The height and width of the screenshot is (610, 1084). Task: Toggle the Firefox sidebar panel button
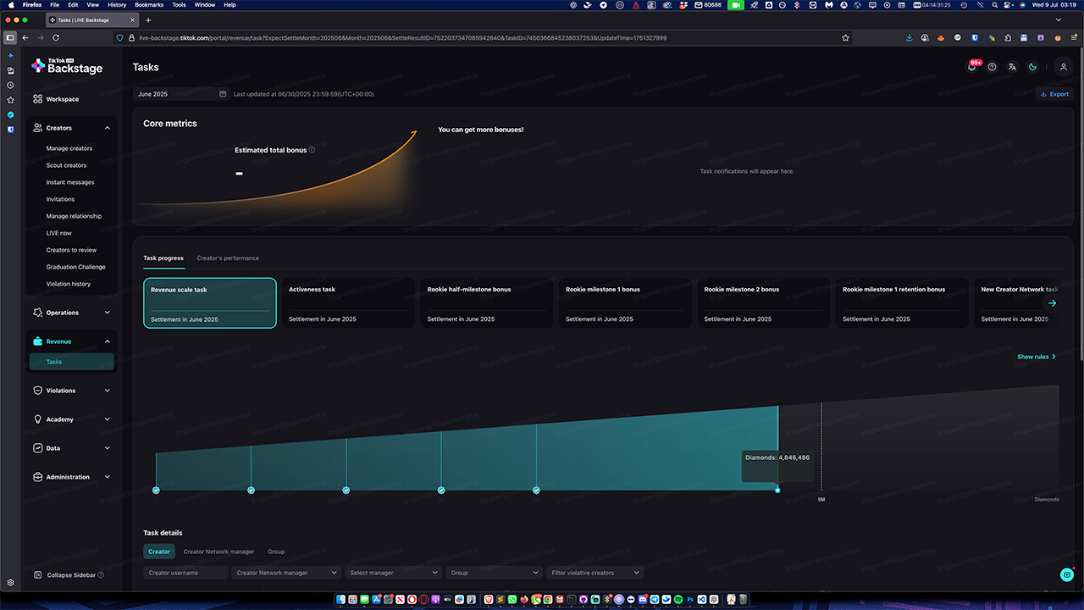tap(10, 38)
